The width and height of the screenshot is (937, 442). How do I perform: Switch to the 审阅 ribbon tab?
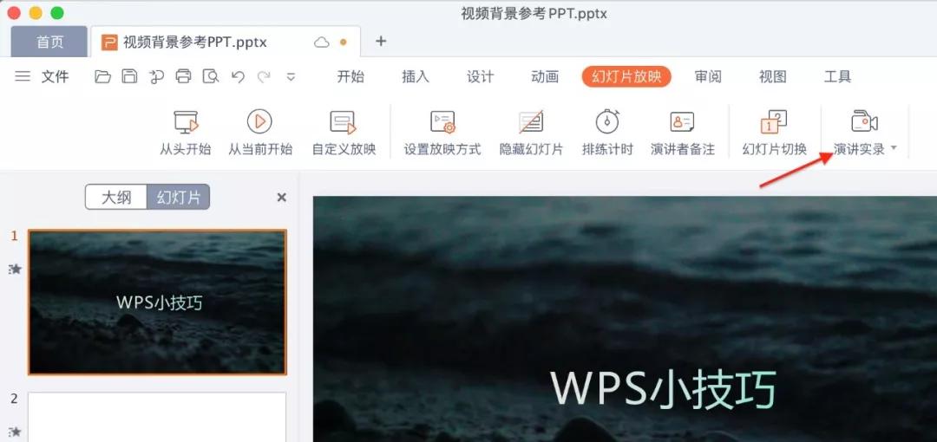[708, 76]
